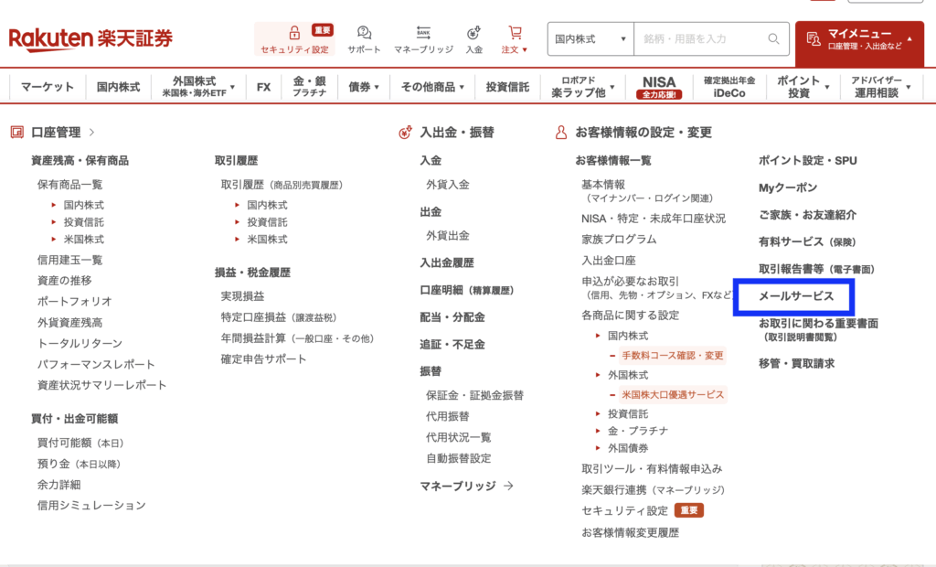Open トータルリターン link

coord(80,343)
